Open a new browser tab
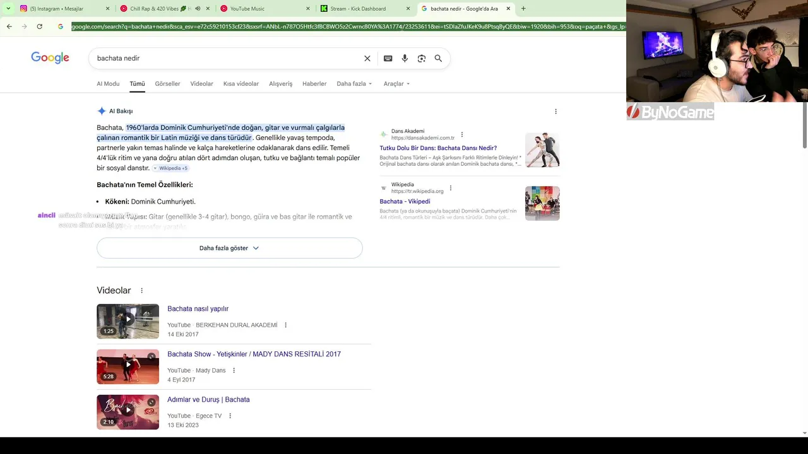The width and height of the screenshot is (808, 454). pyautogui.click(x=523, y=9)
